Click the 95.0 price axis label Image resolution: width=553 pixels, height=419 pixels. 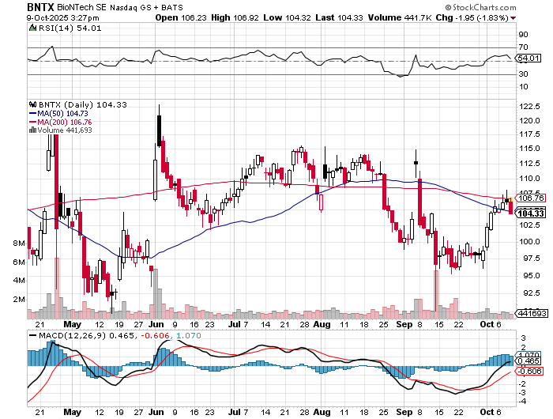(531, 275)
